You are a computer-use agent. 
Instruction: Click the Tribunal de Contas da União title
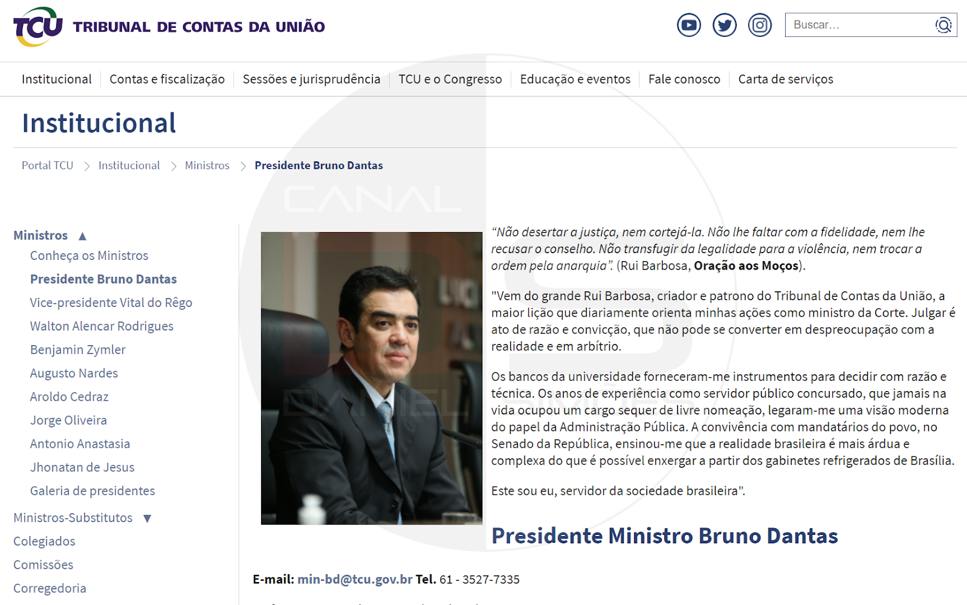tap(199, 27)
